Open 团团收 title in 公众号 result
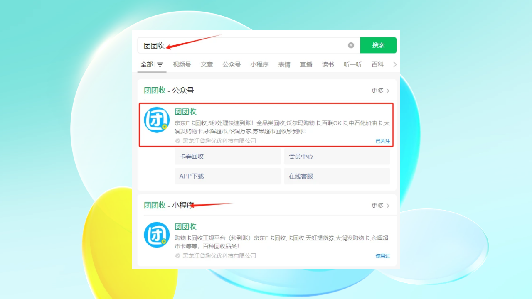This screenshot has height=299, width=532. (185, 111)
